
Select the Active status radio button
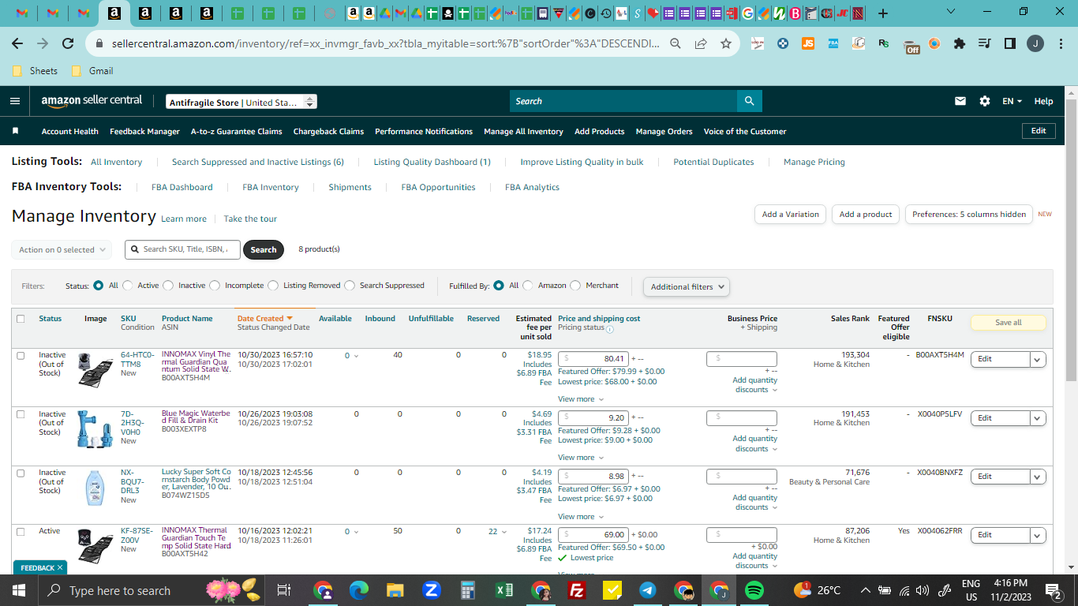pos(128,286)
